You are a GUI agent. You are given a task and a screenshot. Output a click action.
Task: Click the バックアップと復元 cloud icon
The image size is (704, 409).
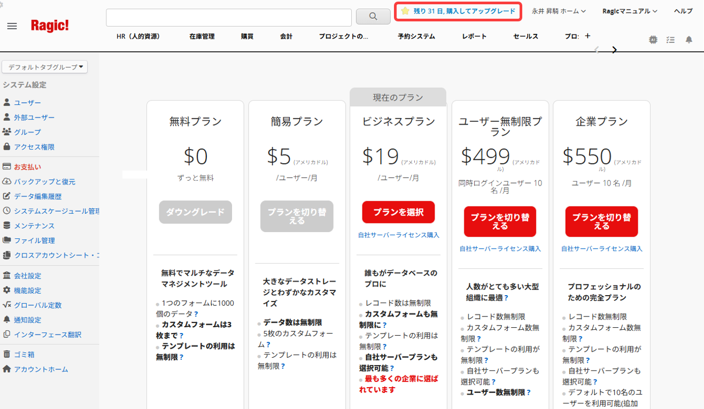[x=7, y=181]
